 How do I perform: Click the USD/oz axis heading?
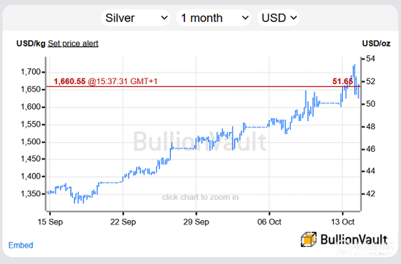[x=376, y=44]
